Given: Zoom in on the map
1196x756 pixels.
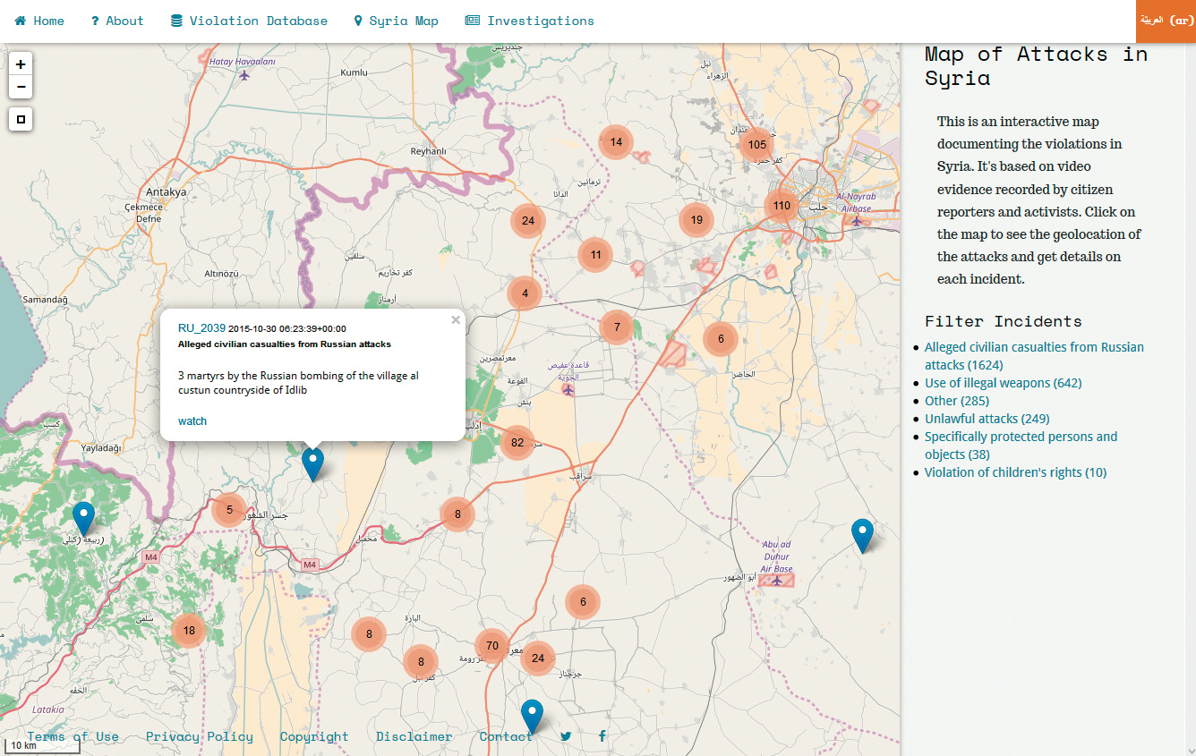Looking at the screenshot, I should 21,64.
